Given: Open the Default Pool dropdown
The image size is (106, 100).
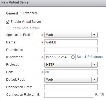Looking at the screenshot, I should coord(71,80).
